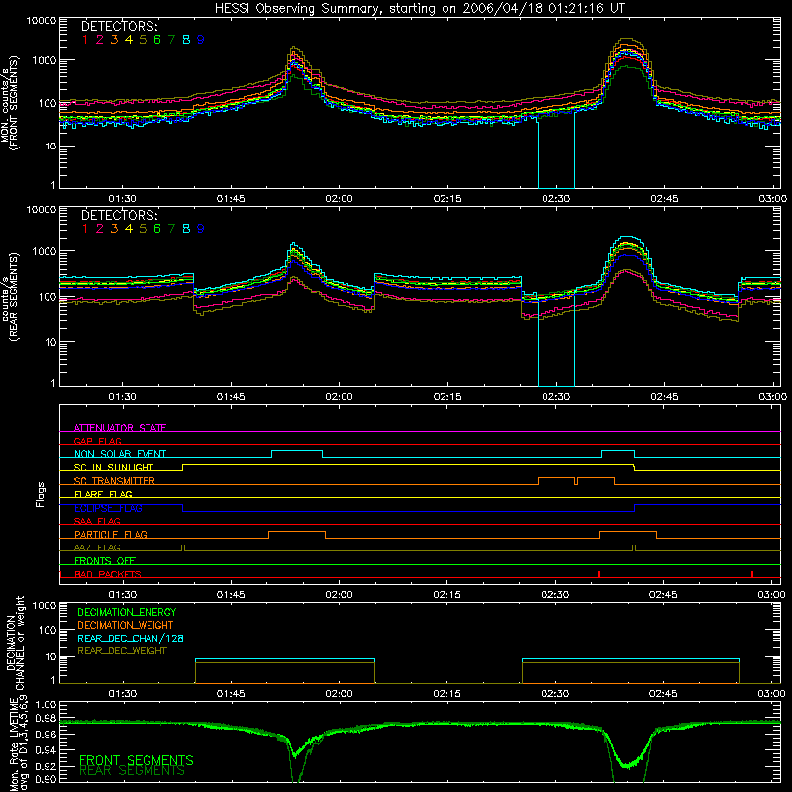
Task: Select detector 4 in rear segments legend
Action: (x=129, y=229)
